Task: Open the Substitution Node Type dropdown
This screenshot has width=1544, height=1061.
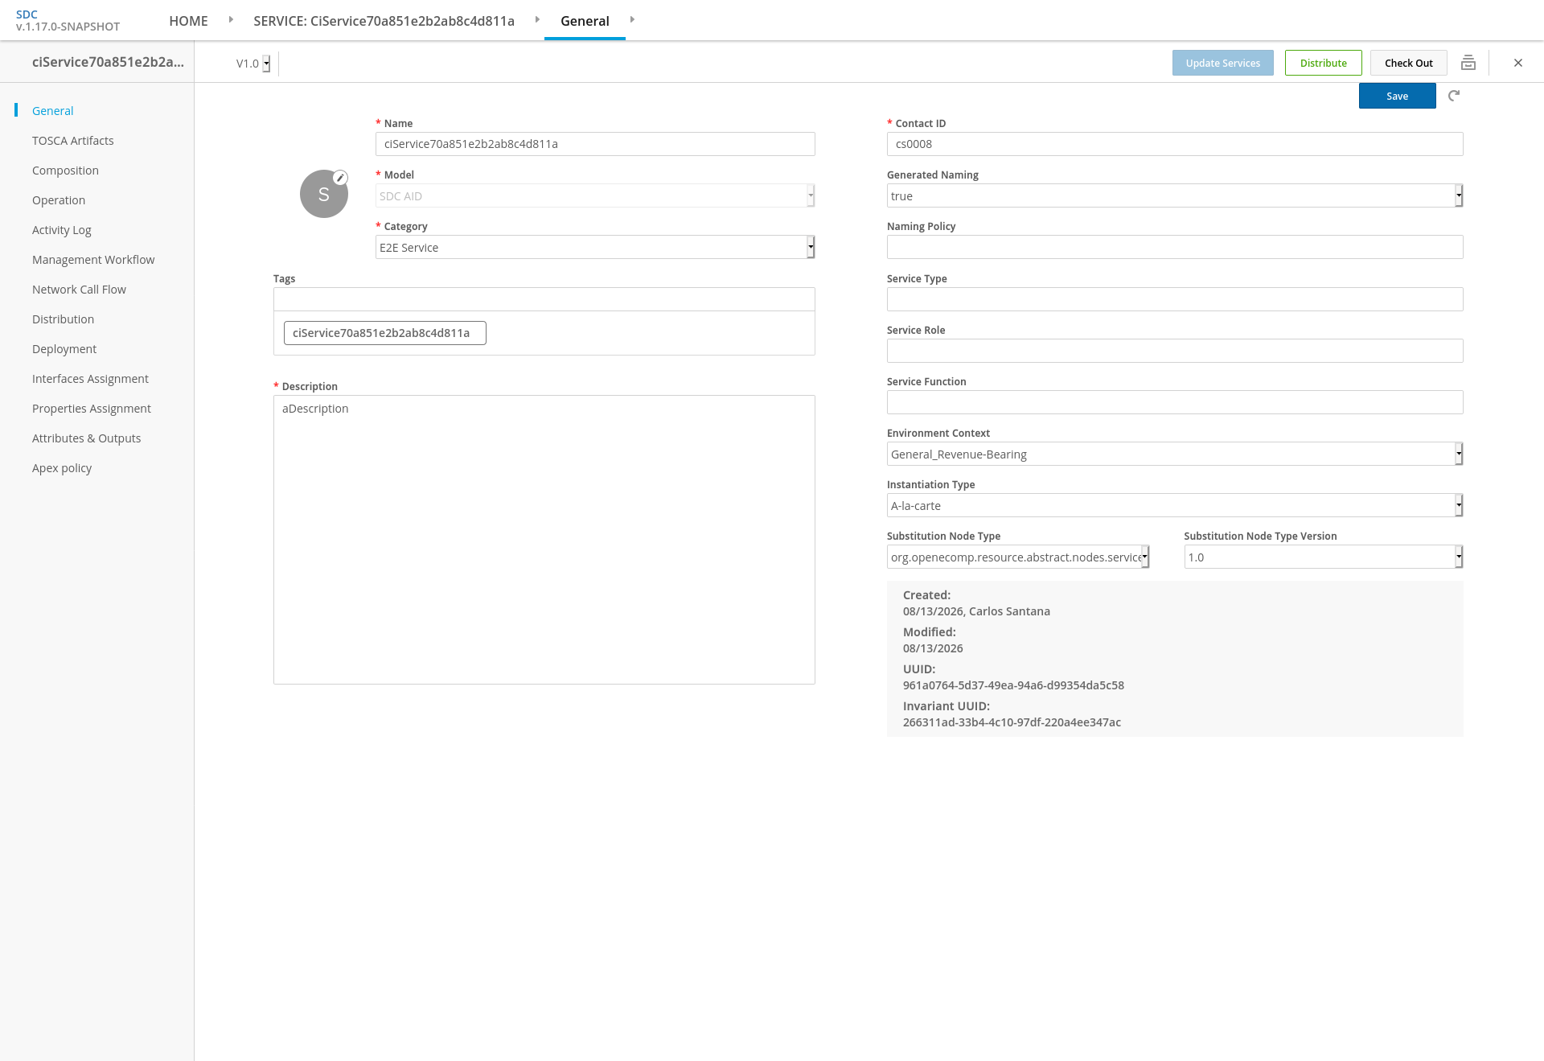Action: (x=1017, y=557)
